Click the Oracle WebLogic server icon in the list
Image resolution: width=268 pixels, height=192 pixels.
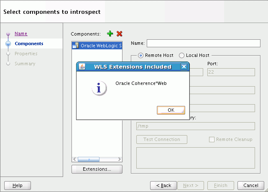pyautogui.click(x=75, y=46)
